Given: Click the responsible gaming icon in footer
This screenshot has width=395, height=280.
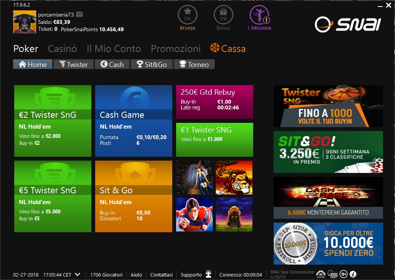Looking at the screenshot, I should [x=321, y=274].
